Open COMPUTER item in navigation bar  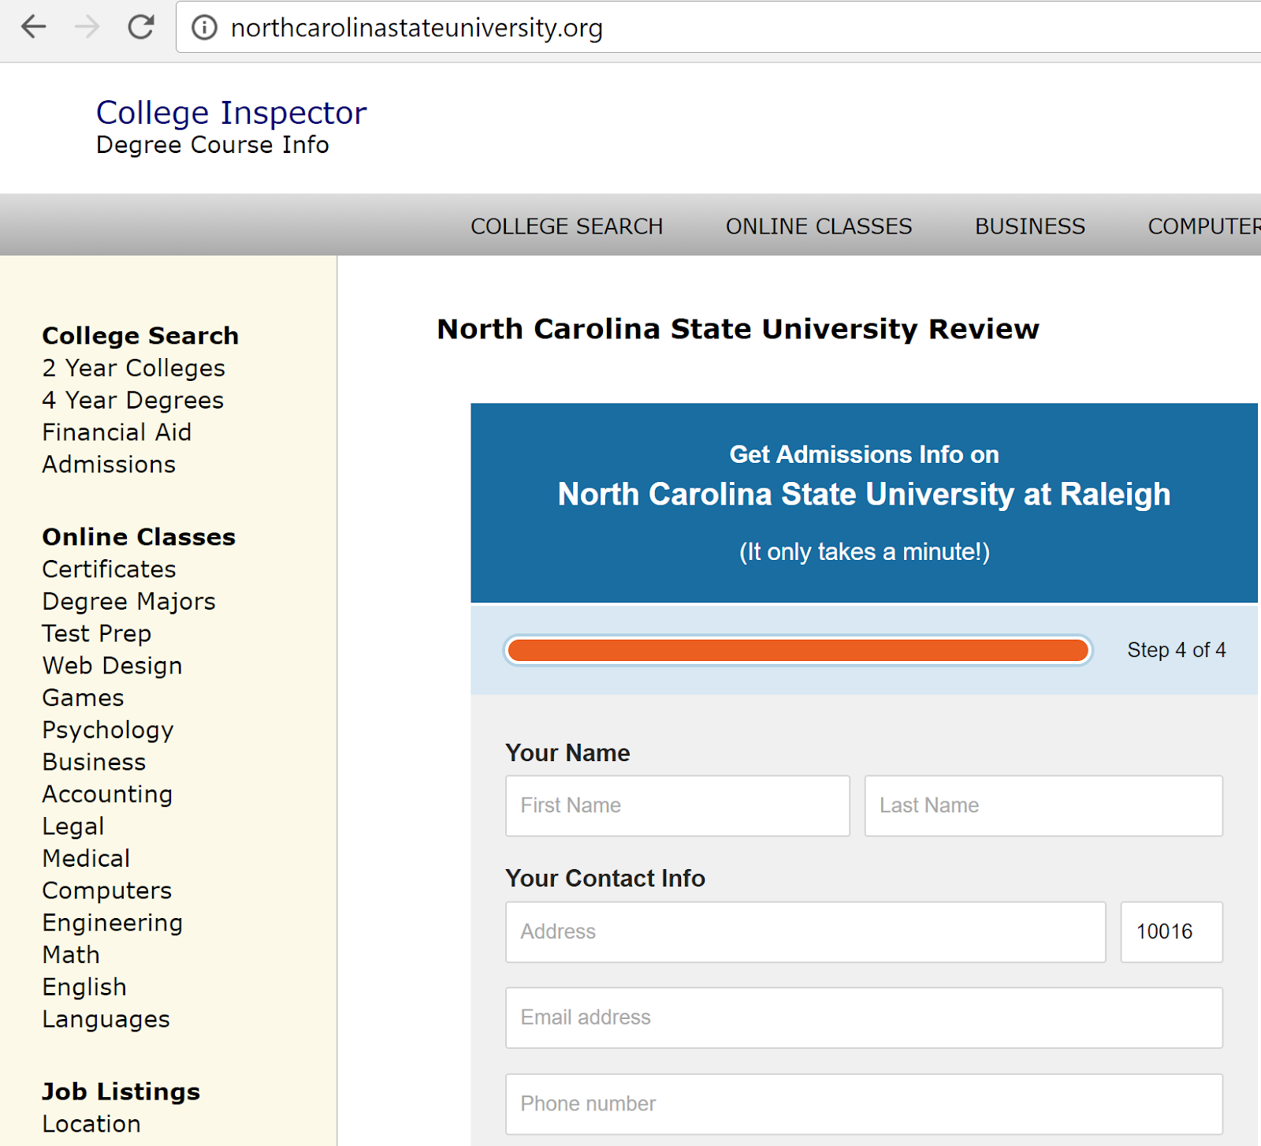pos(1203,226)
